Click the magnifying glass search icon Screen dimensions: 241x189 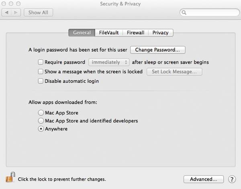point(184,12)
